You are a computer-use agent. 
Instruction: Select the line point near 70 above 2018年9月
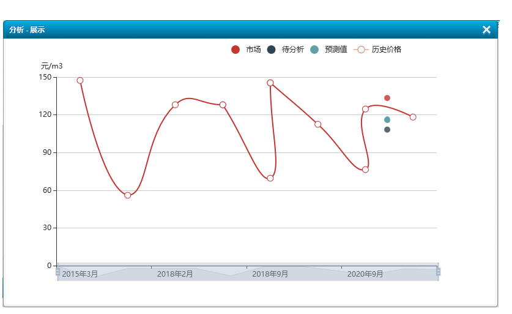click(270, 178)
